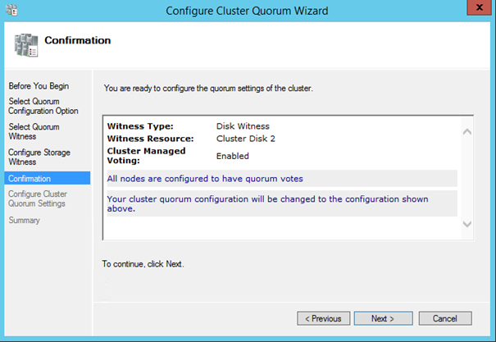Jump to the Configure Storage Witness step

pos(39,157)
